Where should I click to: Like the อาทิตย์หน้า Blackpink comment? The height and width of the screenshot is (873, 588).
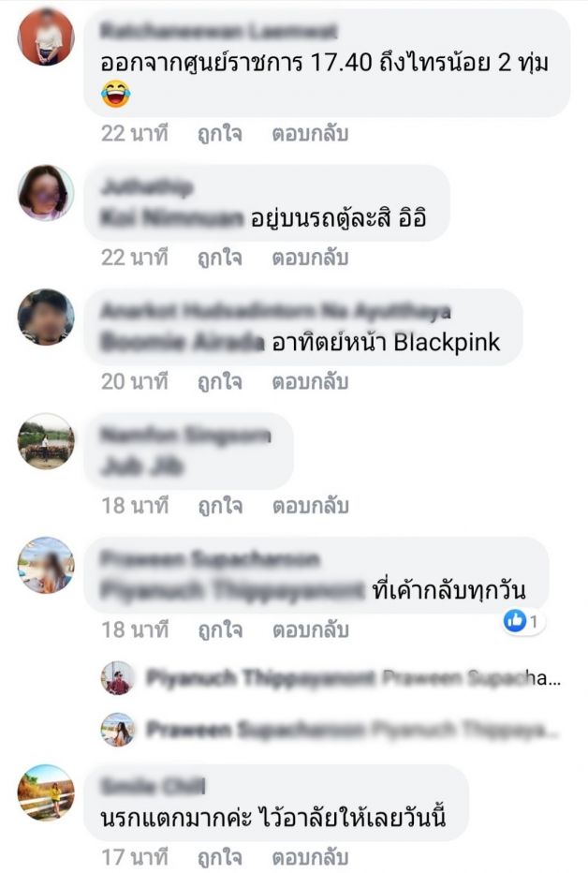tap(220, 382)
